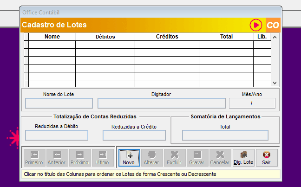Click the Gravar save button
This screenshot has height=187, width=301.
[x=197, y=158]
